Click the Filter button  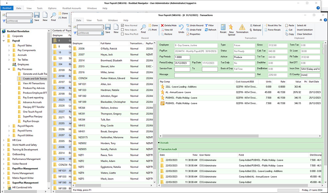[x=209, y=26]
